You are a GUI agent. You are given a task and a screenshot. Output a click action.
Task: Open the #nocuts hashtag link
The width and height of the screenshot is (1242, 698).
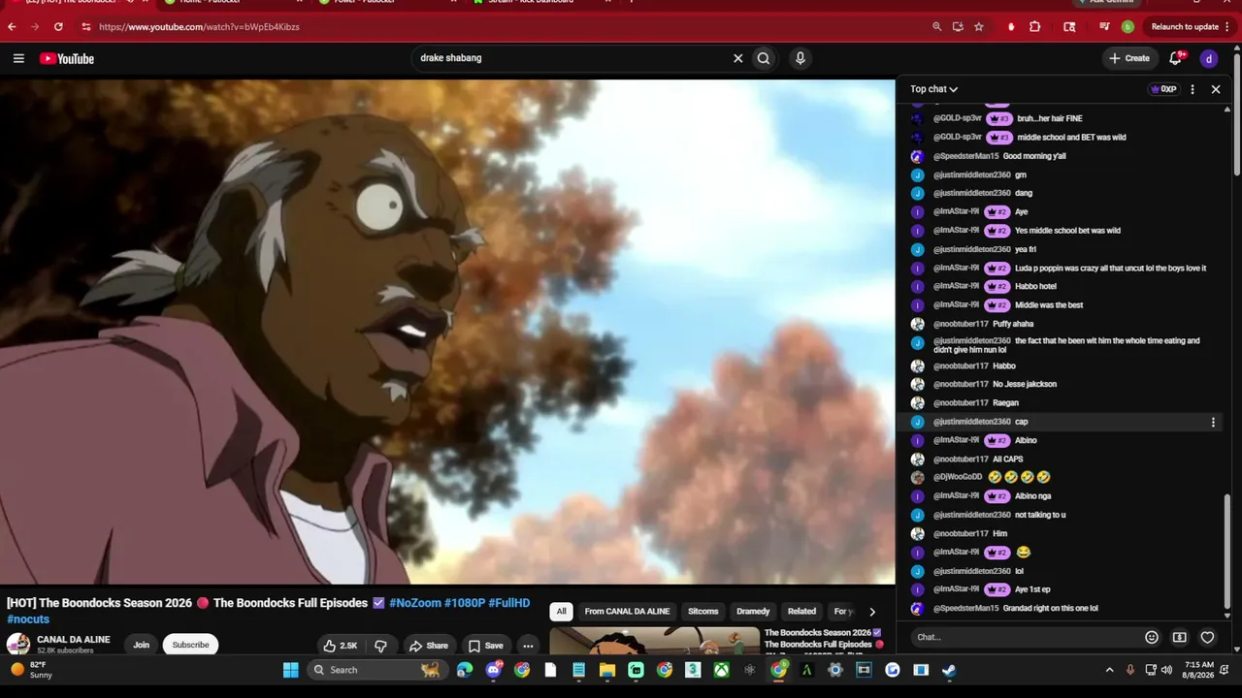point(28,619)
